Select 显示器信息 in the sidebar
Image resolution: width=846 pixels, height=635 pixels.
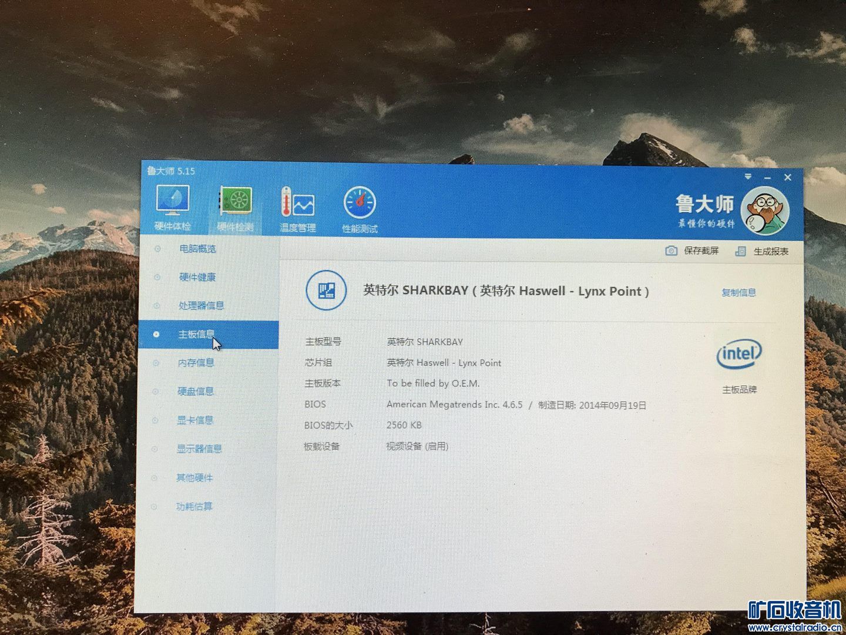[200, 449]
